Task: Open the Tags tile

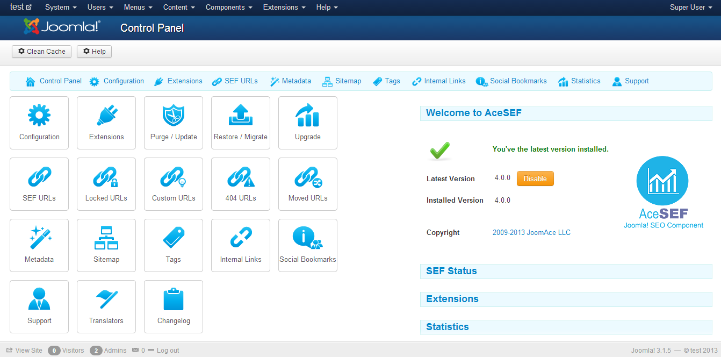Action: coord(174,245)
